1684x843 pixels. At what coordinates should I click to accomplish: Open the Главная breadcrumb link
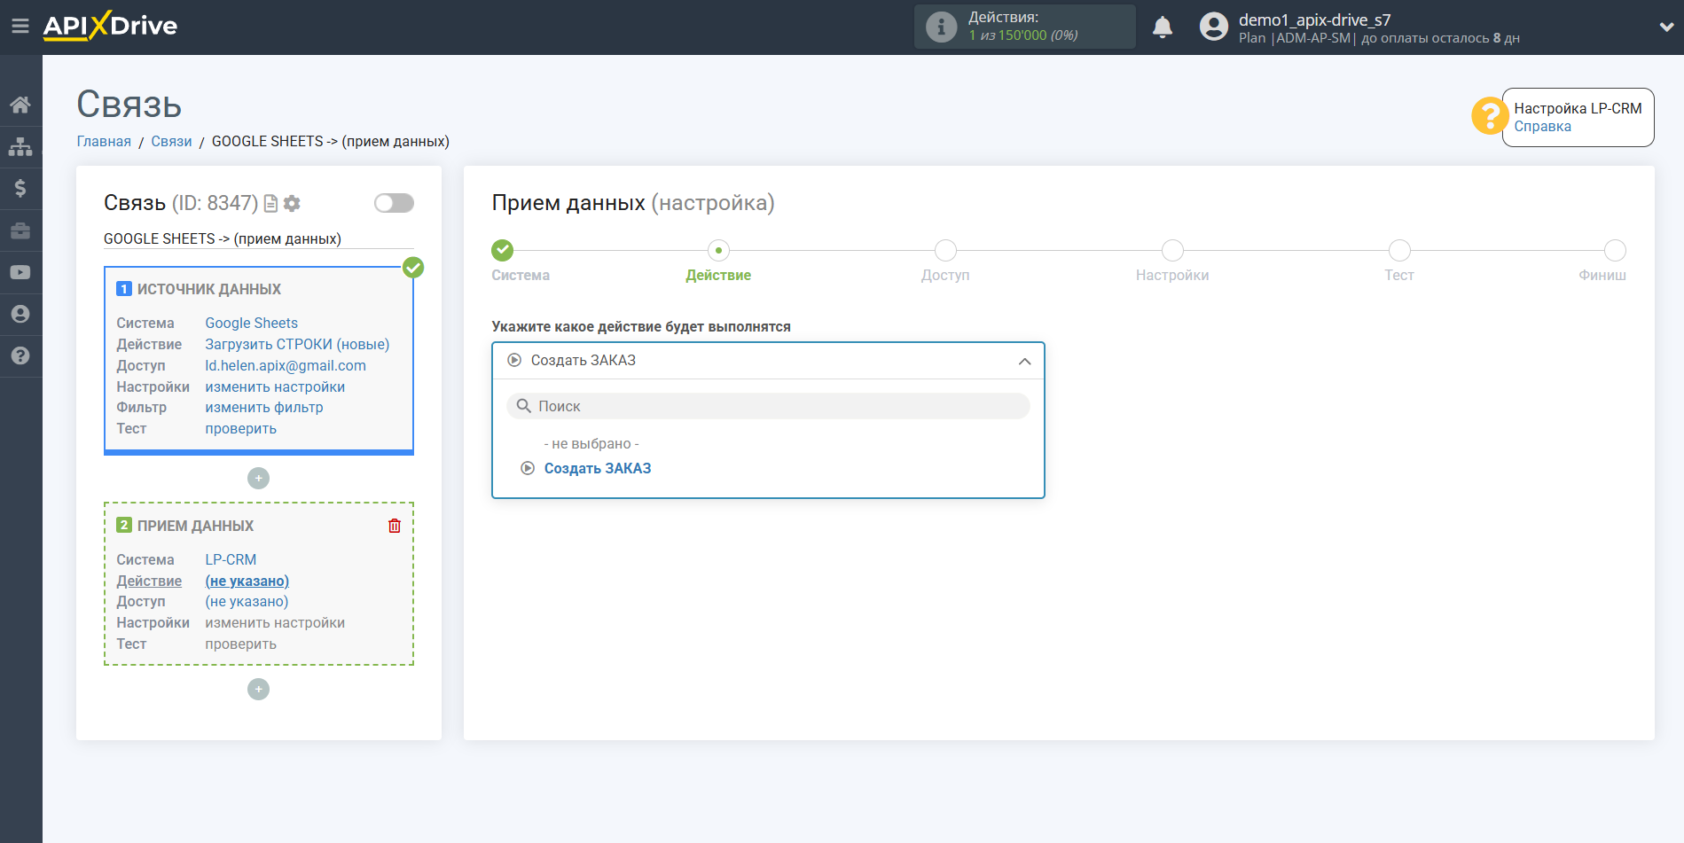(104, 141)
